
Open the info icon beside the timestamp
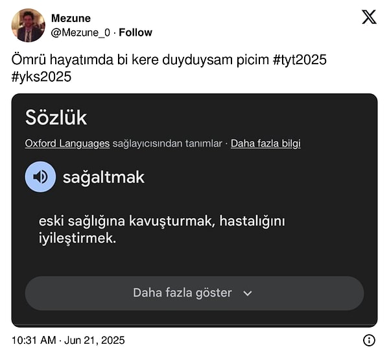tap(368, 340)
